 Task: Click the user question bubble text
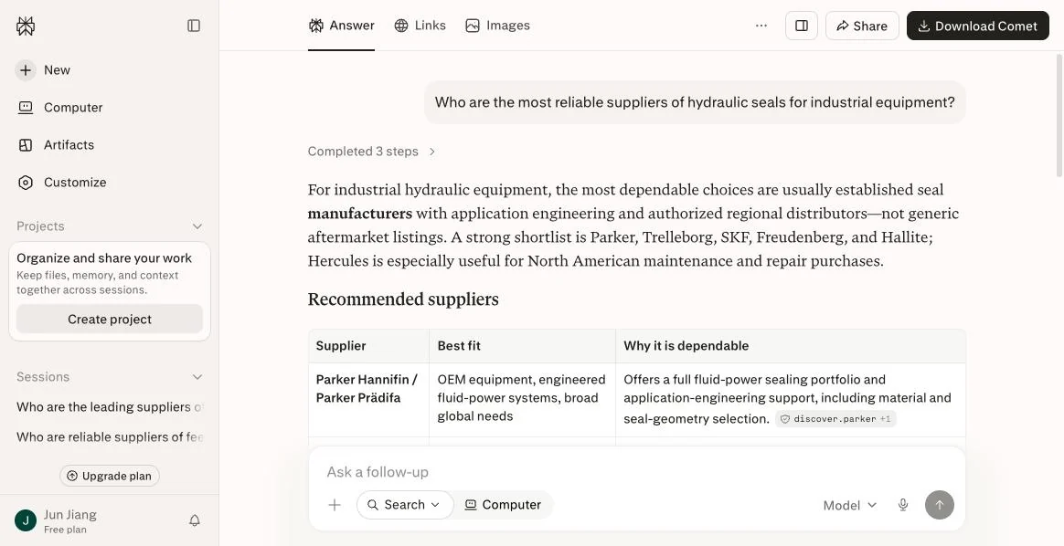pyautogui.click(x=695, y=102)
